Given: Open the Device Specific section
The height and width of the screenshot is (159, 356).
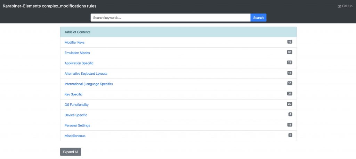Looking at the screenshot, I should point(76,115).
